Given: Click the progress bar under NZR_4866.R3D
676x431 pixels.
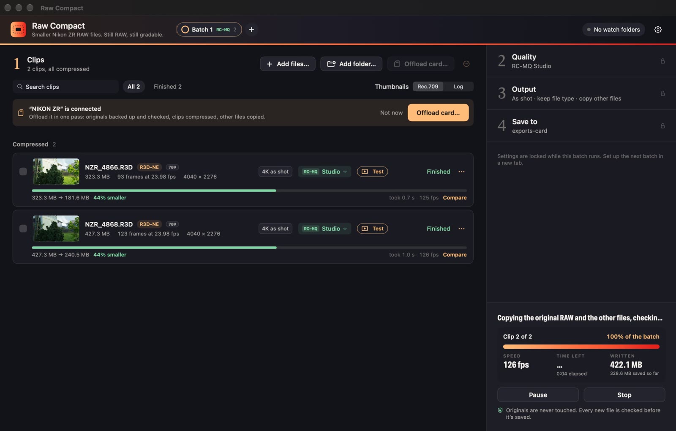Looking at the screenshot, I should (x=249, y=191).
